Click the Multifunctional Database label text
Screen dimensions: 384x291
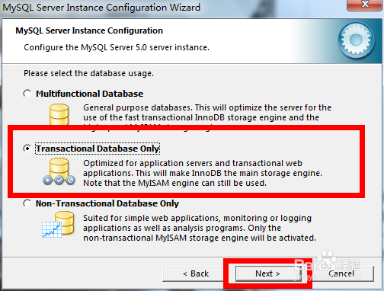[x=89, y=94]
